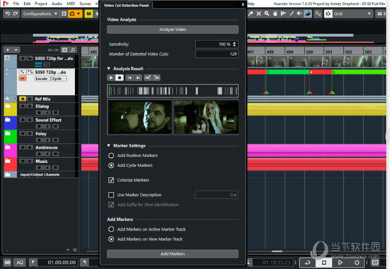This screenshot has height=269, width=390.
Task: Collapse the Marker Settings section
Action: click(x=108, y=146)
